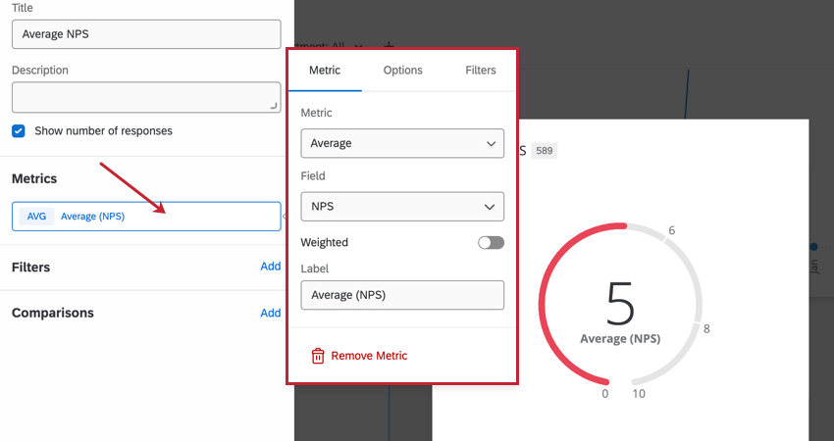Open the Metric dropdown showing Average

pos(402,143)
